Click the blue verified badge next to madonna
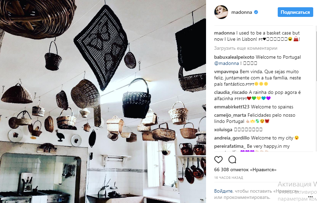This screenshot has height=203, width=317. [256, 12]
